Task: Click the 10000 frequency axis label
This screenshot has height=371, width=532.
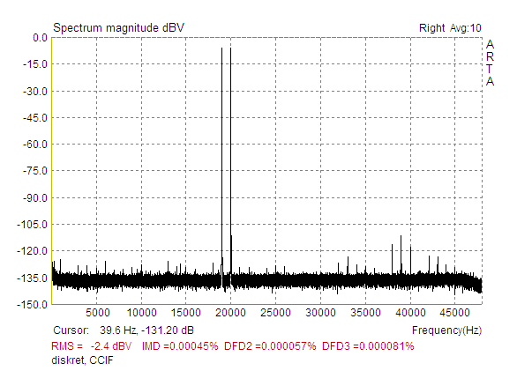Action: coord(141,312)
